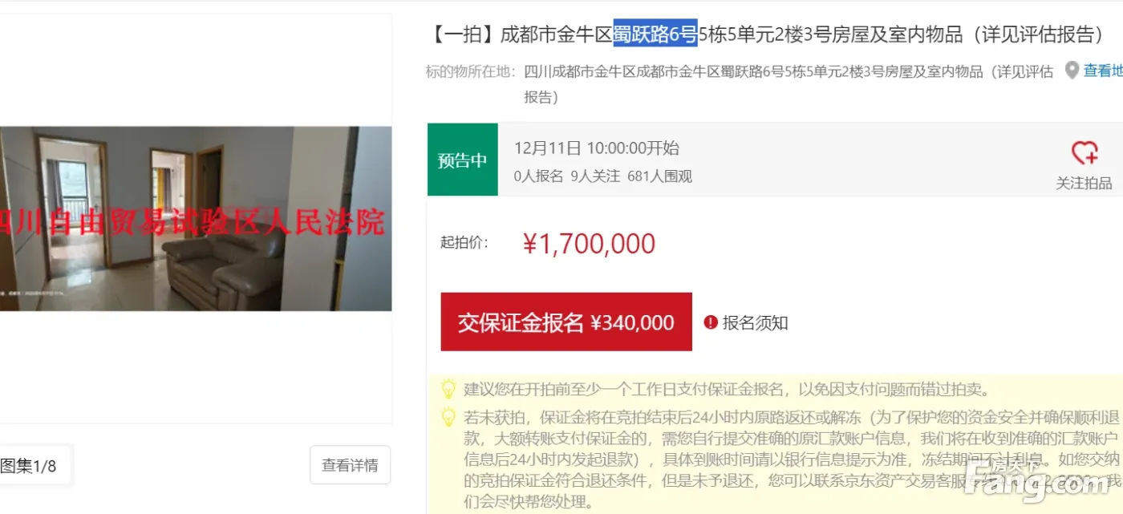Click the first lightbulb tip icon
1123x514 pixels.
449,390
